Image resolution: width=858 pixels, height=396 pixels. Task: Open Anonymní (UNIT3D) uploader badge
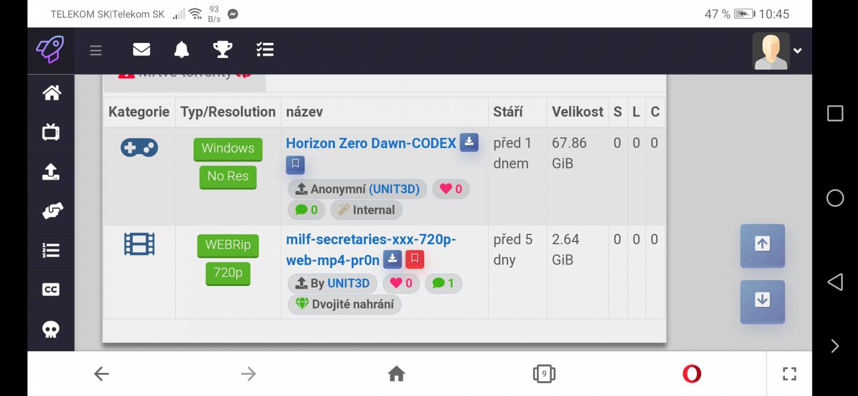pos(357,189)
